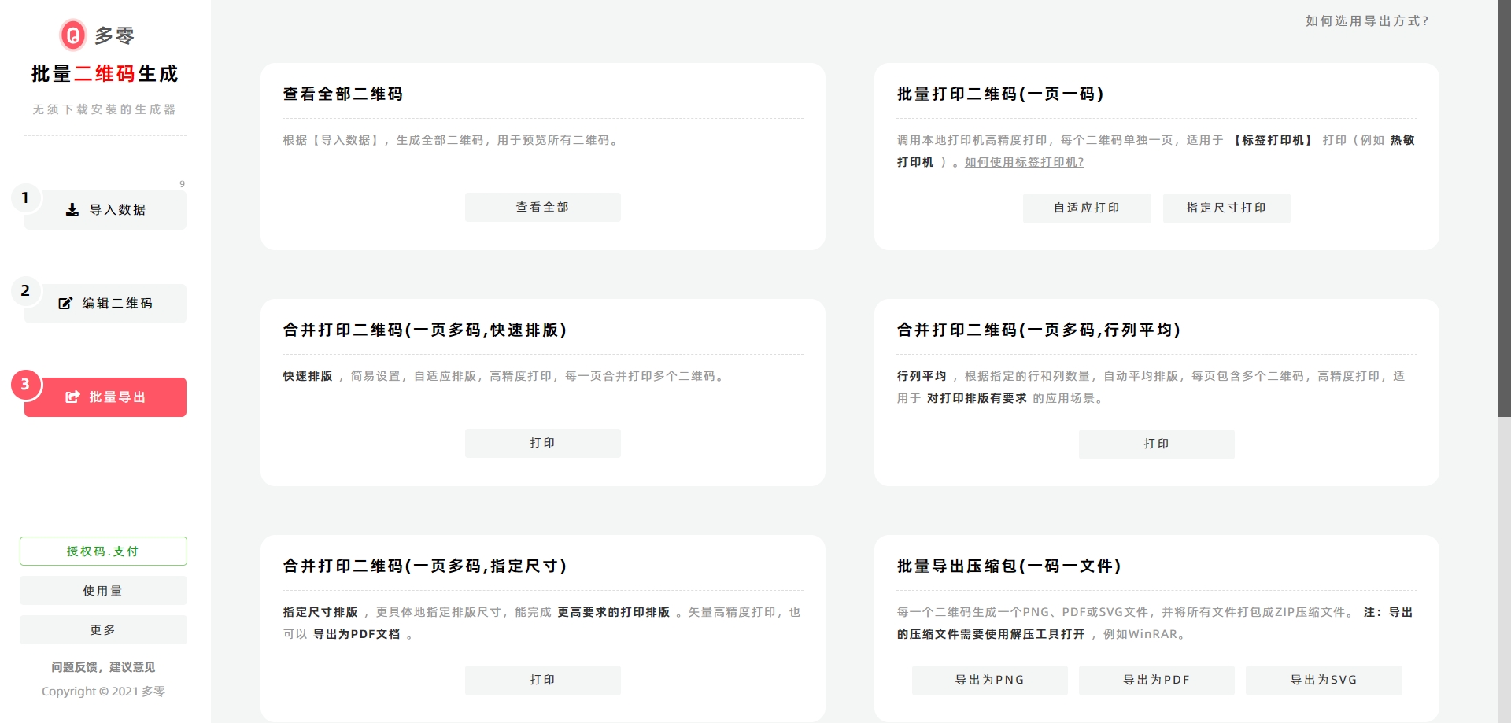
Task: Open the 使用量 page
Action: tap(103, 590)
